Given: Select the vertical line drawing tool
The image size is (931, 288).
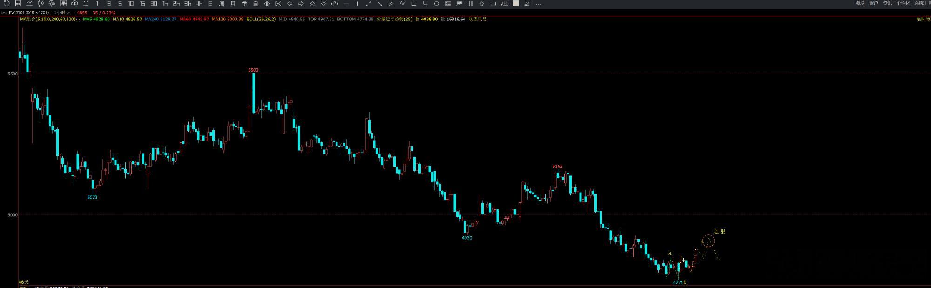Looking at the screenshot, I should point(357,3).
